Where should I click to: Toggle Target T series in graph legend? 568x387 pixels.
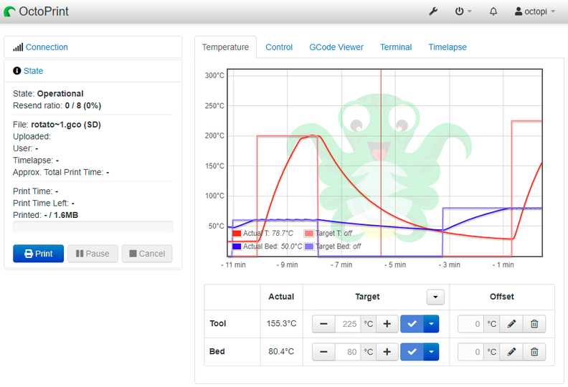[x=328, y=233]
